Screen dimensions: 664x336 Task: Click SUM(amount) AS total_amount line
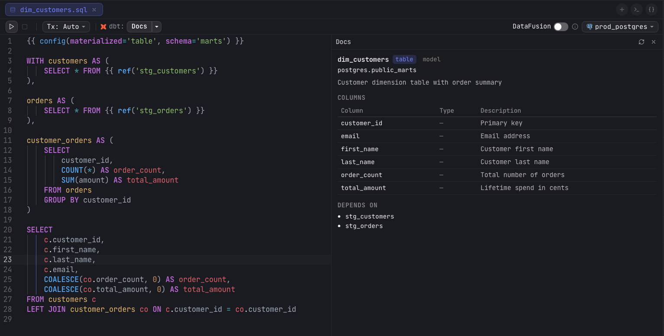(120, 180)
